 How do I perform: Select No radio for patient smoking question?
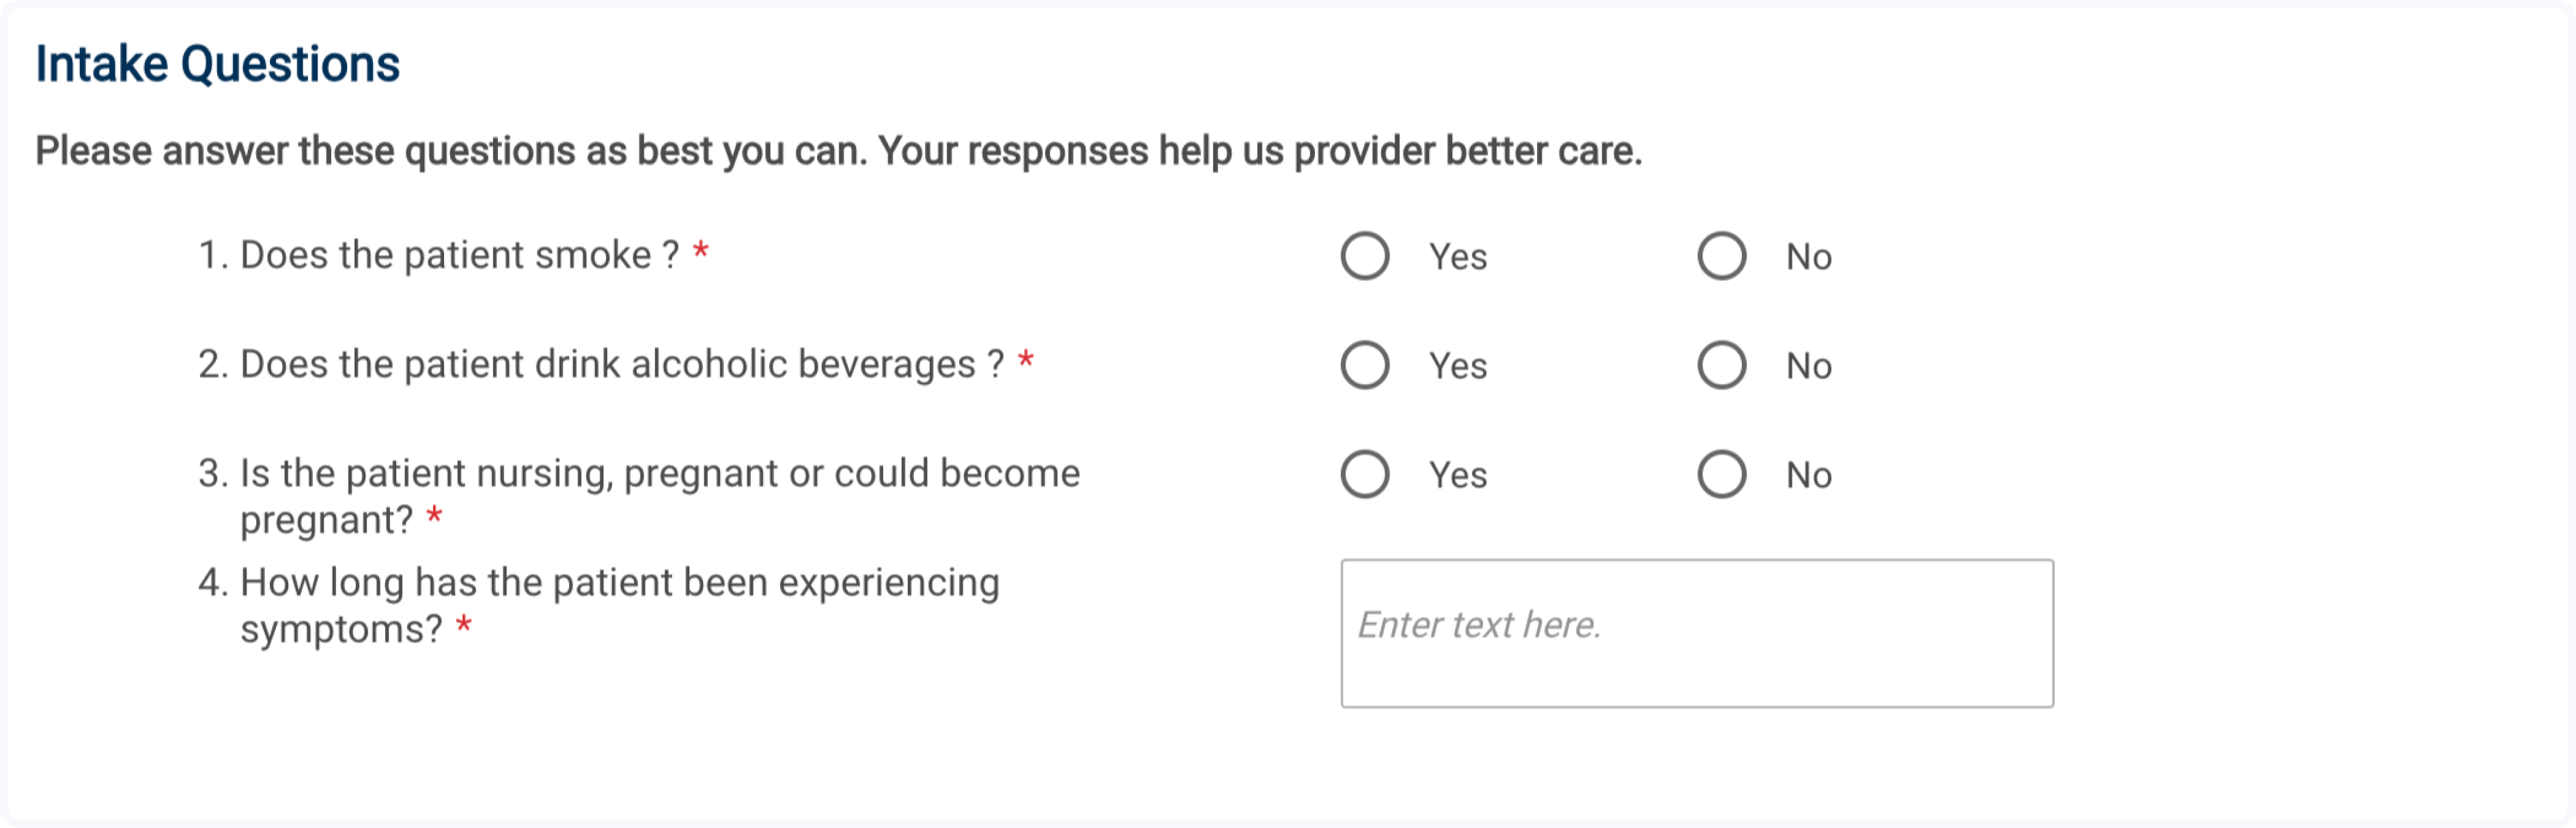[x=1721, y=256]
